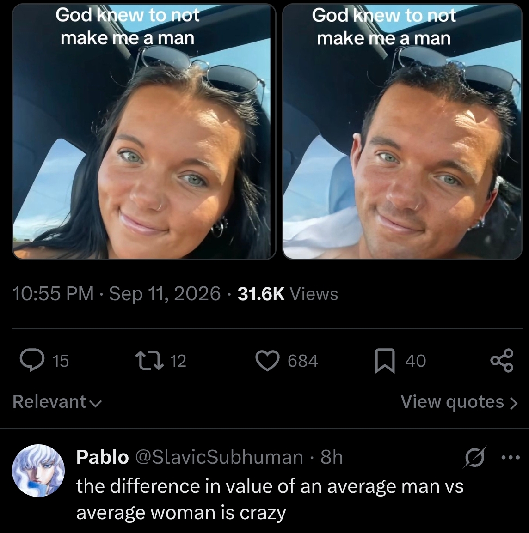
Task: Expand the Relevant sort dropdown
Action: [x=57, y=402]
